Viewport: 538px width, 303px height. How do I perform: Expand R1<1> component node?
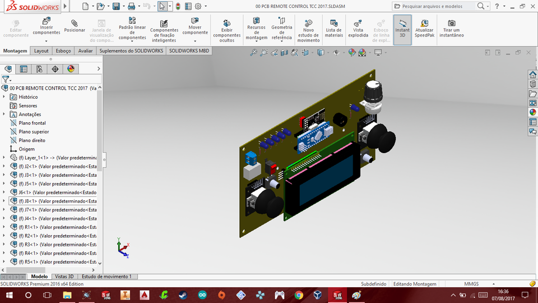tap(4, 227)
